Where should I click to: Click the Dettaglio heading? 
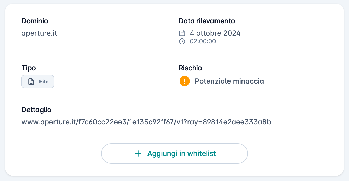pyautogui.click(x=36, y=110)
